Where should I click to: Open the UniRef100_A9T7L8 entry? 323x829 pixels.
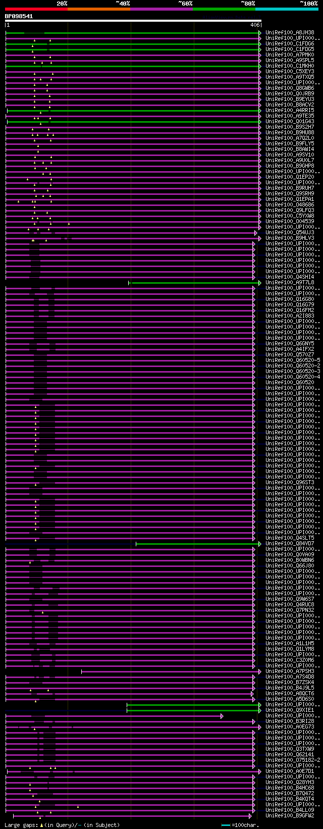tap(290, 283)
